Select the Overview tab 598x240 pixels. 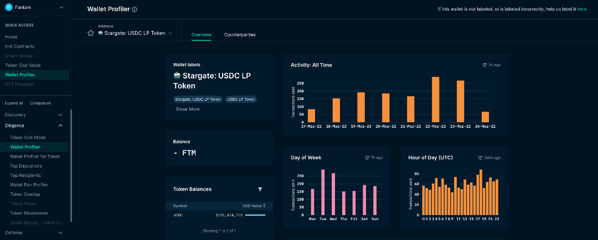[x=202, y=35]
